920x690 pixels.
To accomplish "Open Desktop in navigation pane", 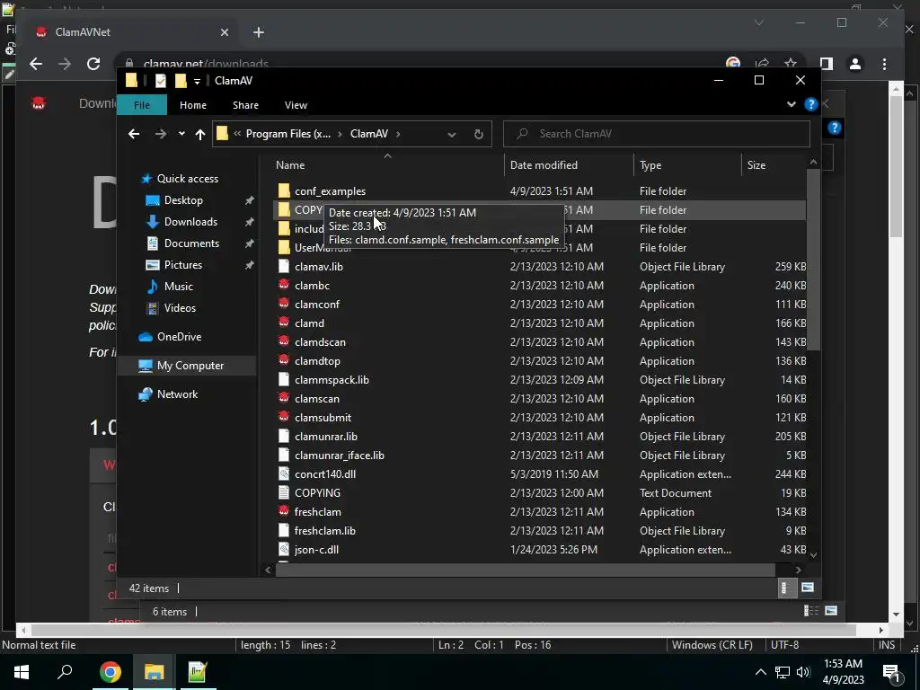I will (183, 200).
